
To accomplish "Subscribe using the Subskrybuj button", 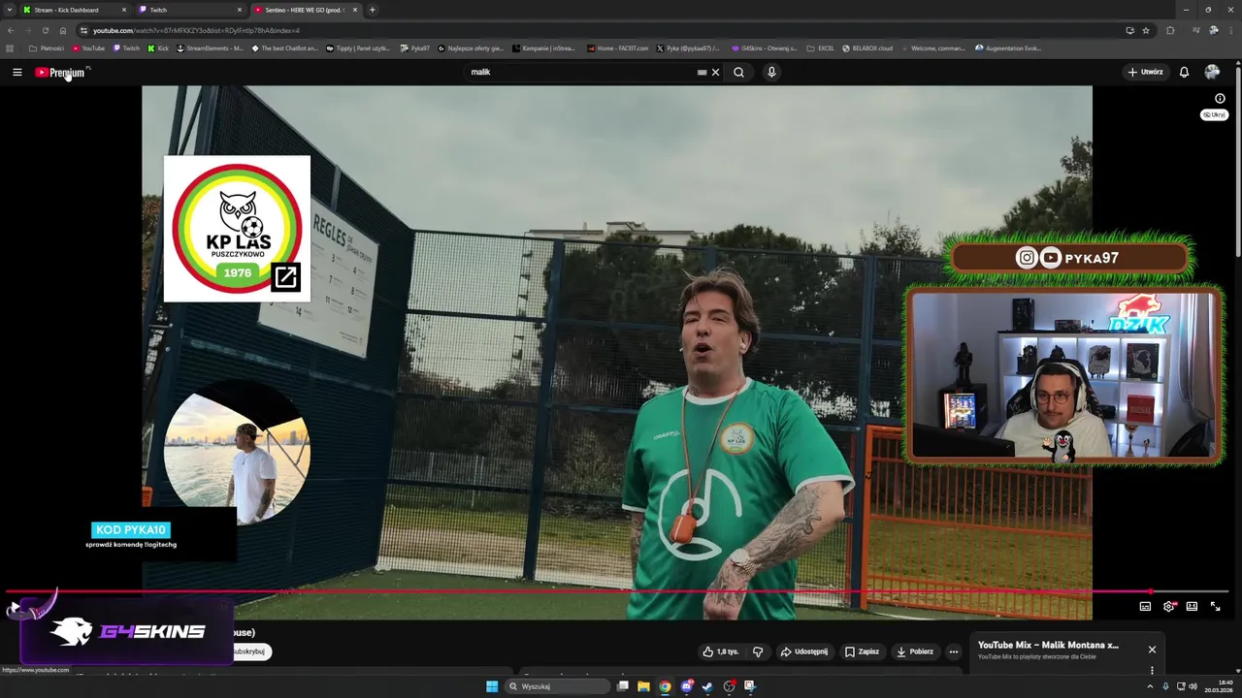I will (250, 651).
